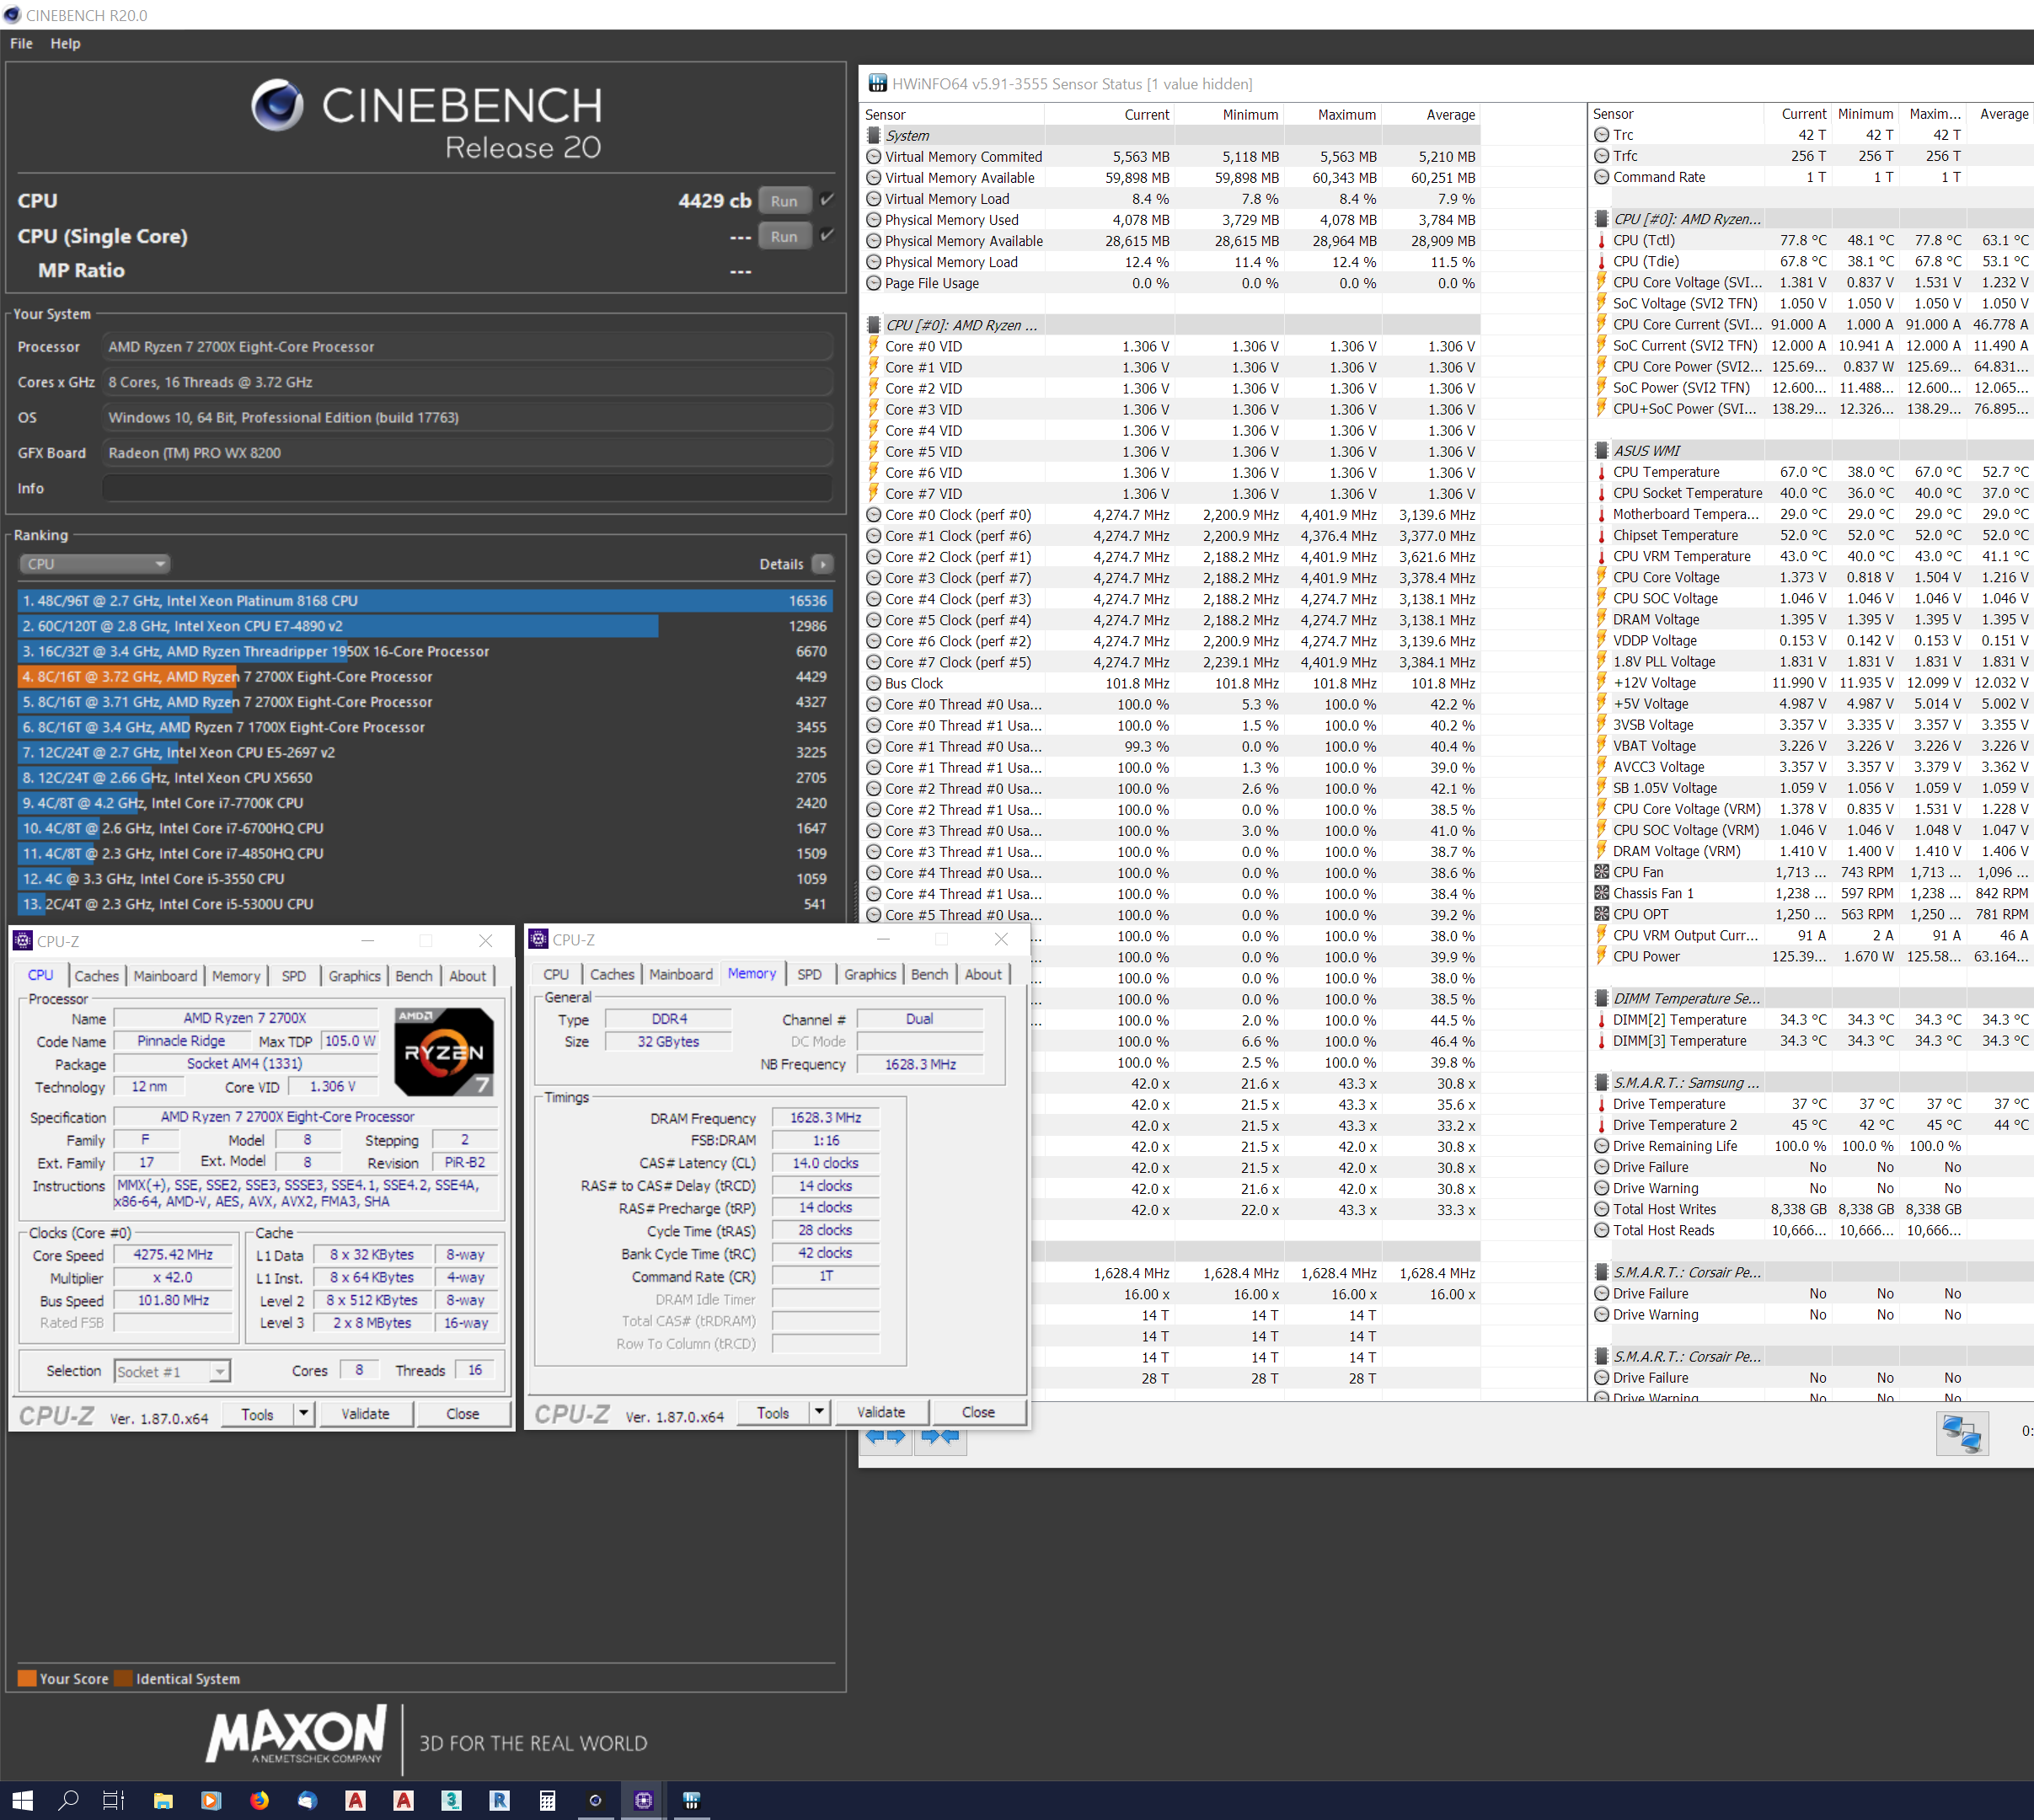Click HWiNFO expand columns arrows button

click(x=886, y=1436)
